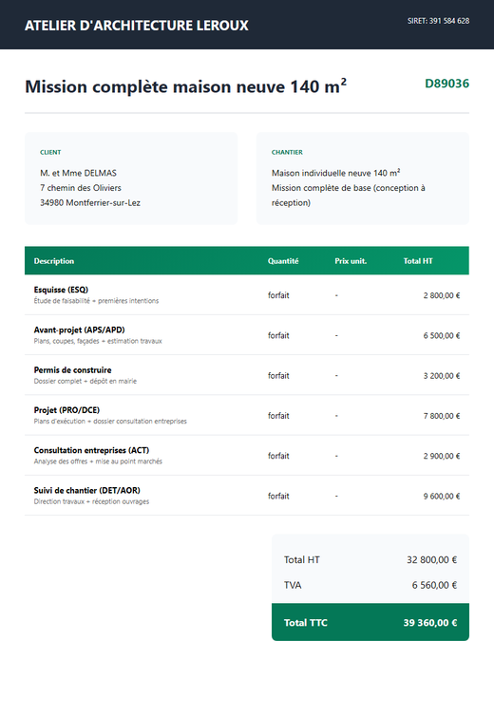Viewport: 494px width, 715px height.
Task: Click the Suivi de chantier (DET/AOR) row
Action: pos(247,496)
